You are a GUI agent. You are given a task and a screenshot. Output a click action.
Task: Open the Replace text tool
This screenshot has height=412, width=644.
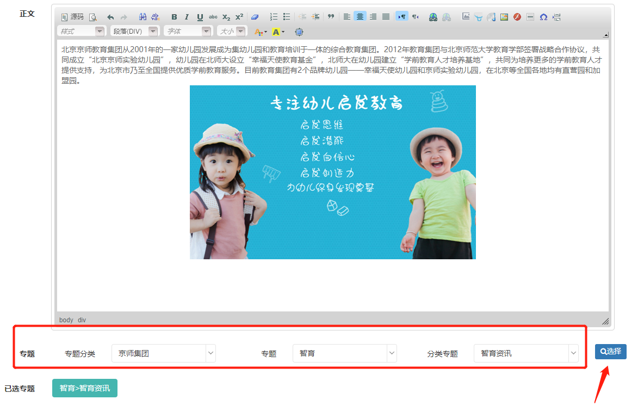[x=156, y=17]
